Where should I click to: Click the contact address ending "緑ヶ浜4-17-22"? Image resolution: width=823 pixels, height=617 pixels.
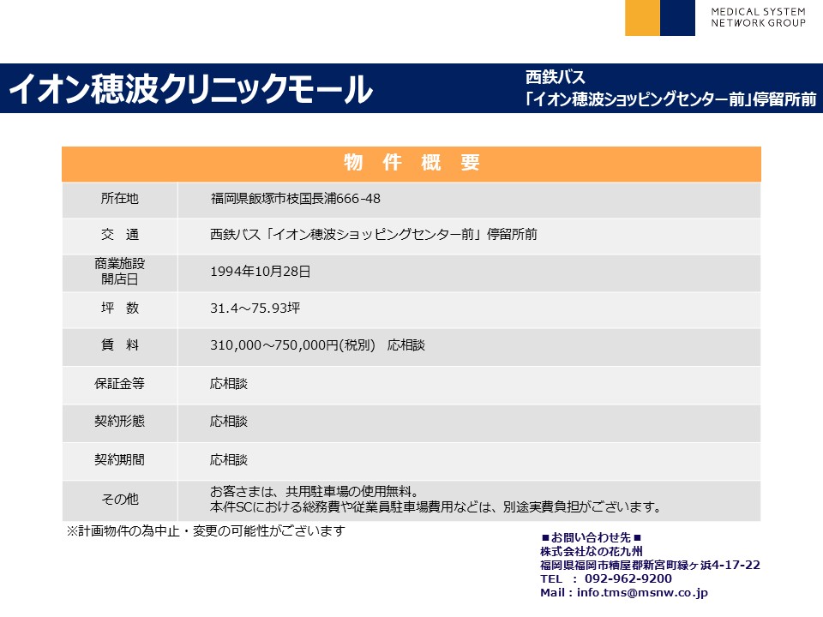point(651,565)
